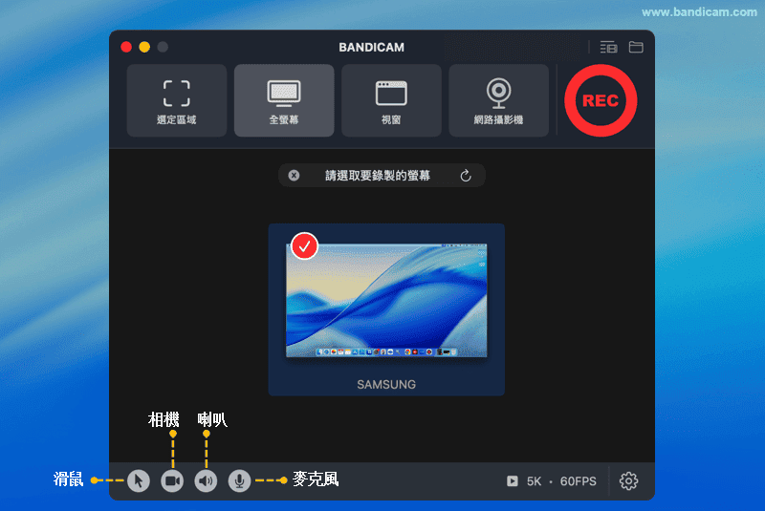
Task: Toggle speaker sound recording
Action: [206, 480]
